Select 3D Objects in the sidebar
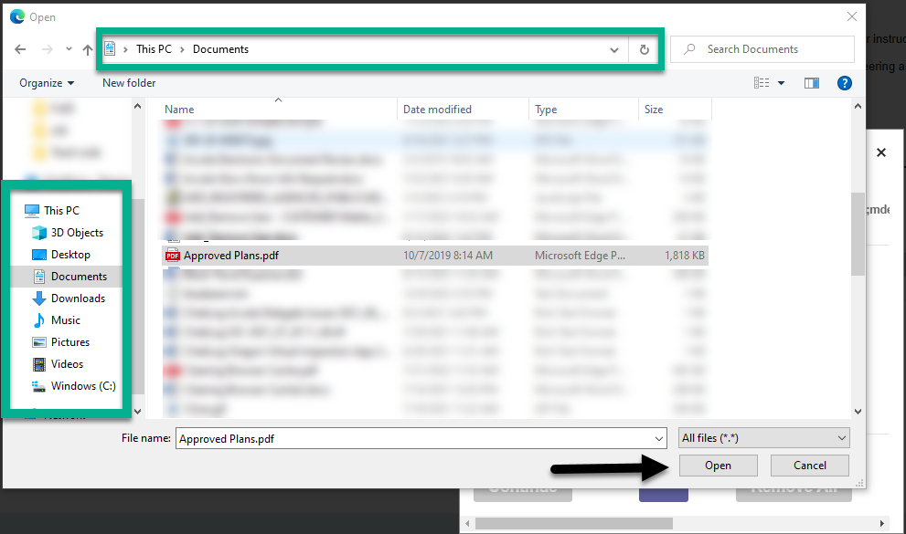 [77, 233]
